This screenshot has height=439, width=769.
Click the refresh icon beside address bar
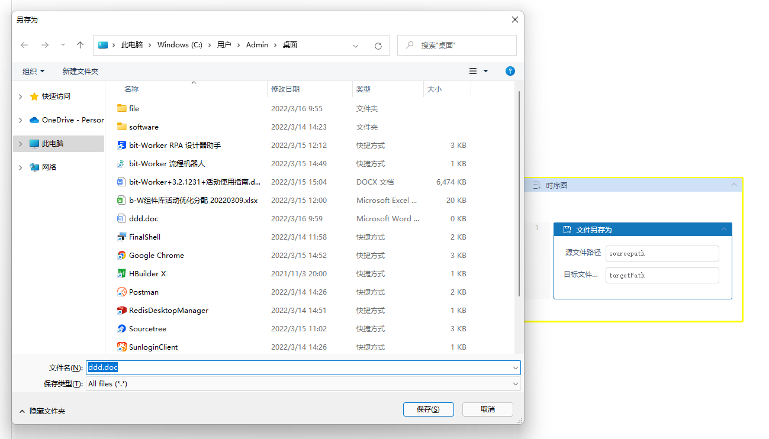(x=378, y=46)
